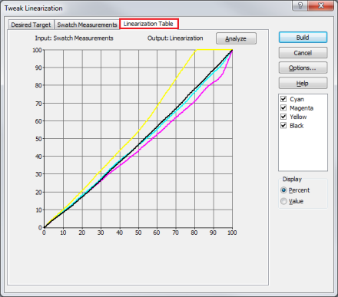Close the Tweak Linearization dialog

(321, 5)
